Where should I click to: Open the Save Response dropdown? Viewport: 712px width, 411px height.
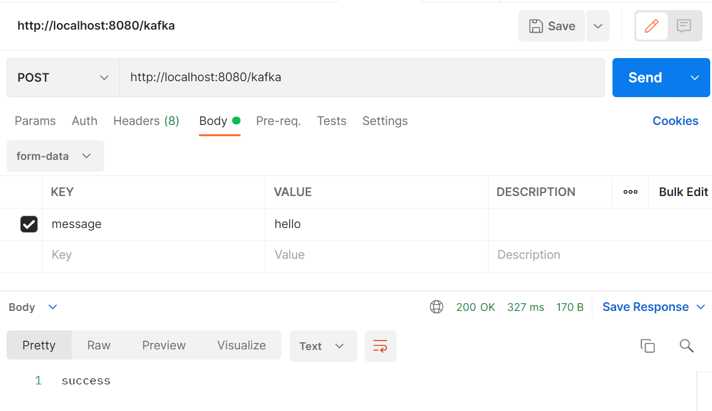(654, 307)
